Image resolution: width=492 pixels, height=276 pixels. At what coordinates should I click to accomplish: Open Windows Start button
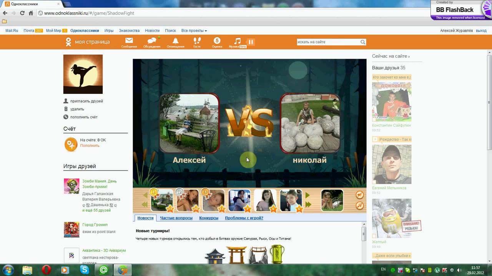8,270
